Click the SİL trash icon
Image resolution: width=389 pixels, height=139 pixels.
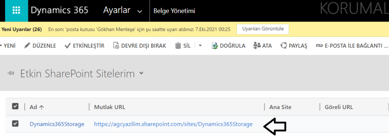(178, 46)
